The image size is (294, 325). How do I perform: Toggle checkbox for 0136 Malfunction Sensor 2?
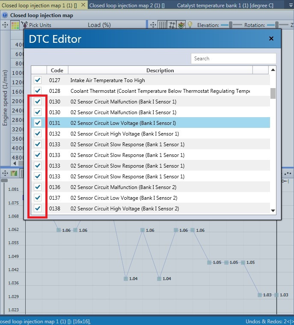click(38, 187)
